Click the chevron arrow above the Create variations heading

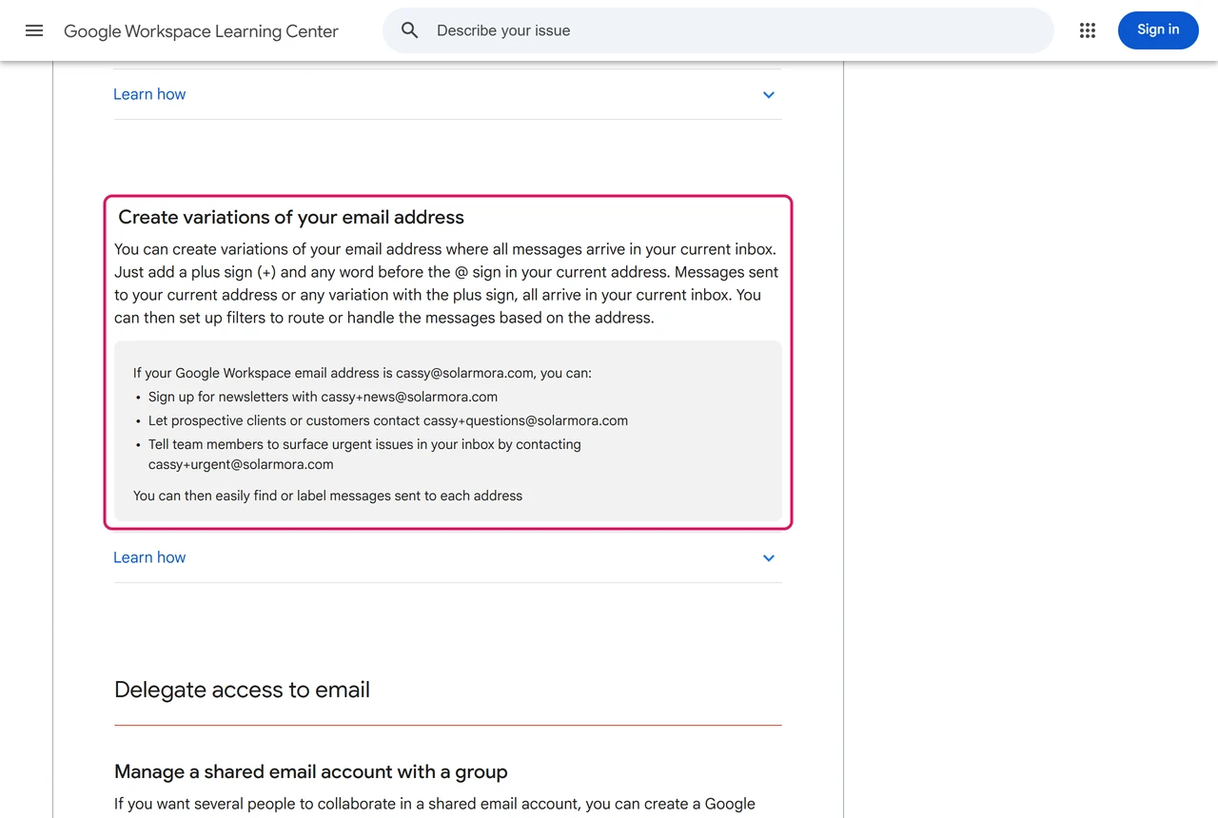769,95
